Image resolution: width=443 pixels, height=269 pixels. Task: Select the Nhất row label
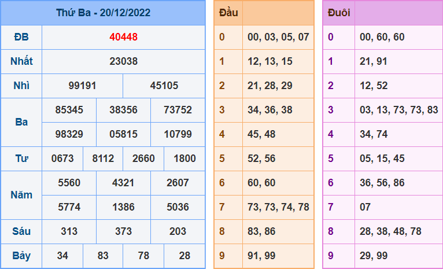click(x=21, y=61)
